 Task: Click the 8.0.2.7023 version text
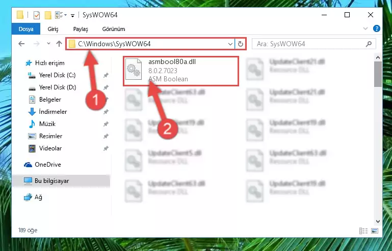click(x=163, y=71)
